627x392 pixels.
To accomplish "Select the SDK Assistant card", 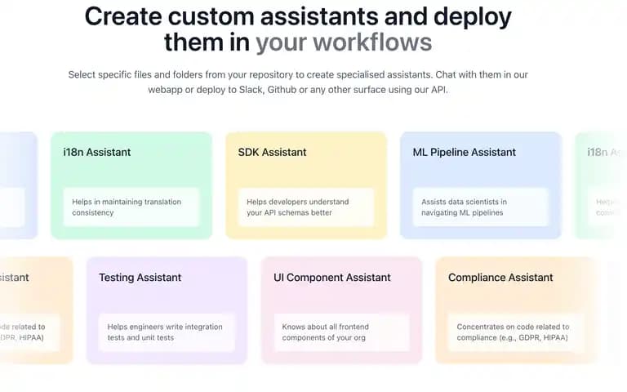I will [x=306, y=185].
